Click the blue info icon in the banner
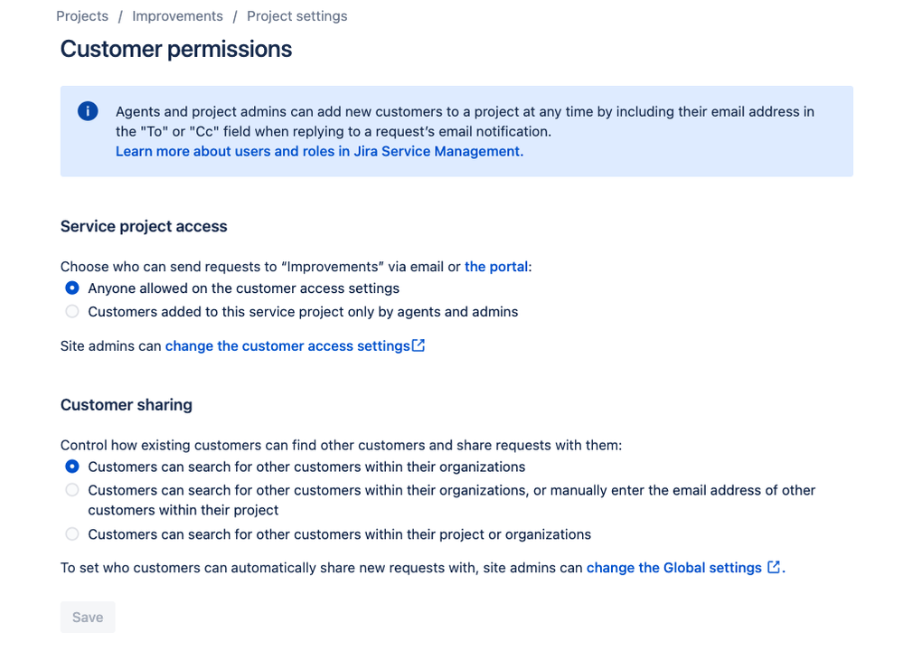 point(88,111)
